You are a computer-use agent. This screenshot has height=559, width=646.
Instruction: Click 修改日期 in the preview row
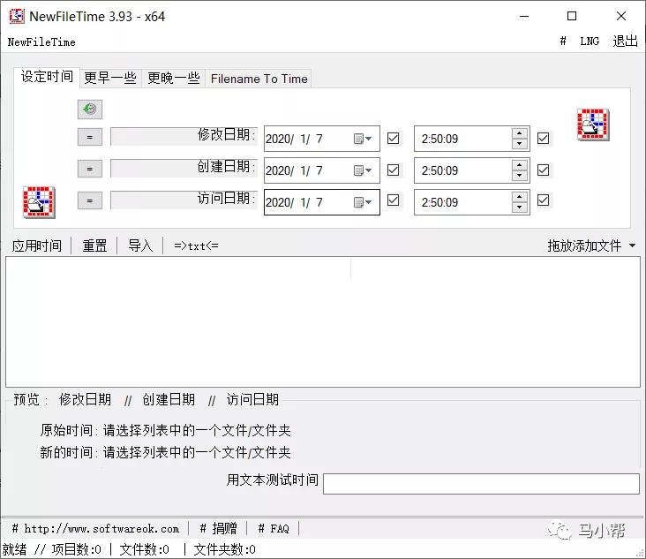coord(85,399)
